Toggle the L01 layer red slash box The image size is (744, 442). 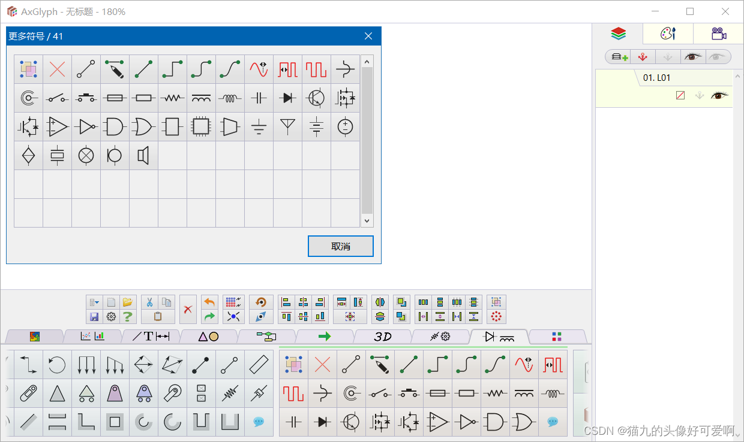(x=680, y=95)
